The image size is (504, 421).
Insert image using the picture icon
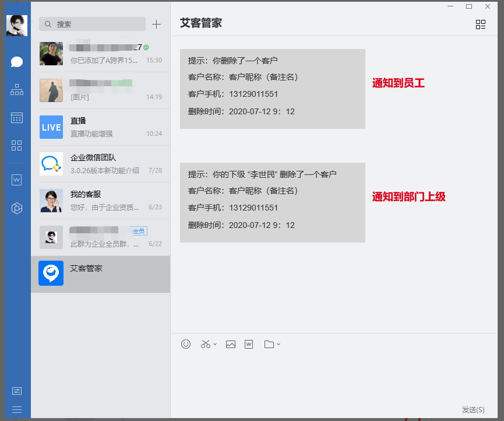[x=231, y=344]
